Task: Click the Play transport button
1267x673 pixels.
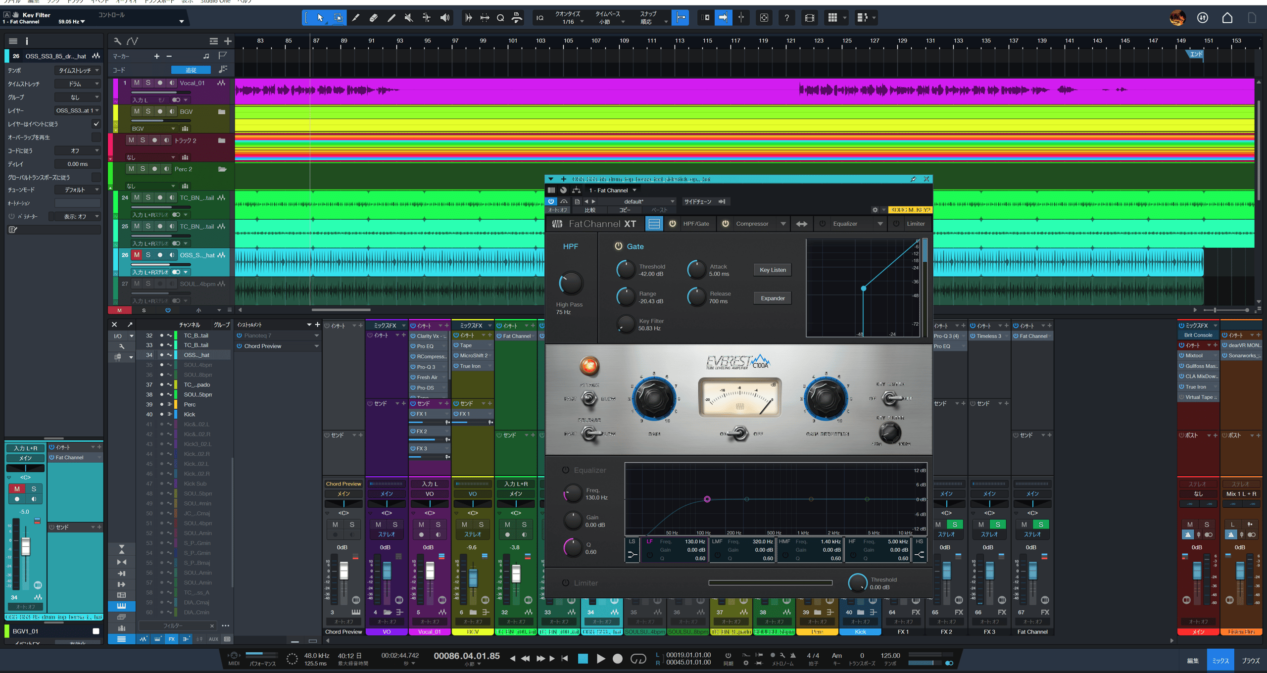Action: [600, 659]
